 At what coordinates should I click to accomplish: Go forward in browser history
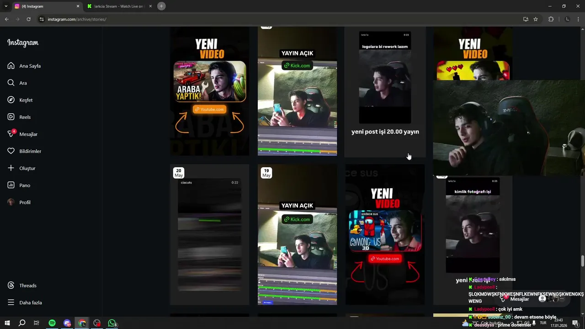[x=17, y=19]
